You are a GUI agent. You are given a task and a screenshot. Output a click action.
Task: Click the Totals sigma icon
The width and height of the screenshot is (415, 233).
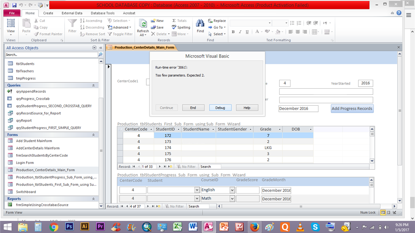(x=174, y=21)
